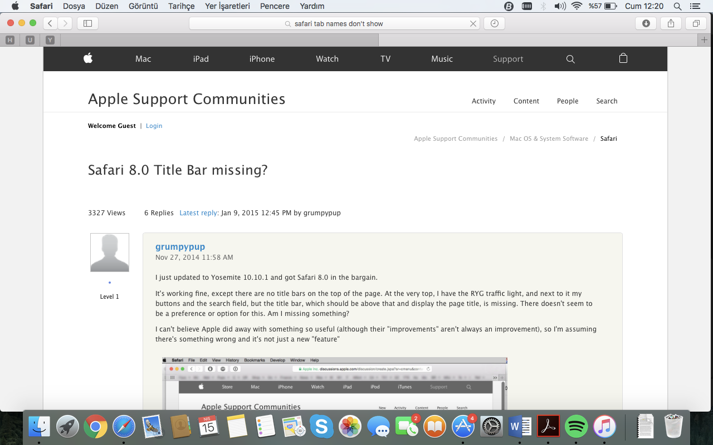This screenshot has height=445, width=713.
Task: Go back with Safari's back arrow
Action: pyautogui.click(x=51, y=23)
